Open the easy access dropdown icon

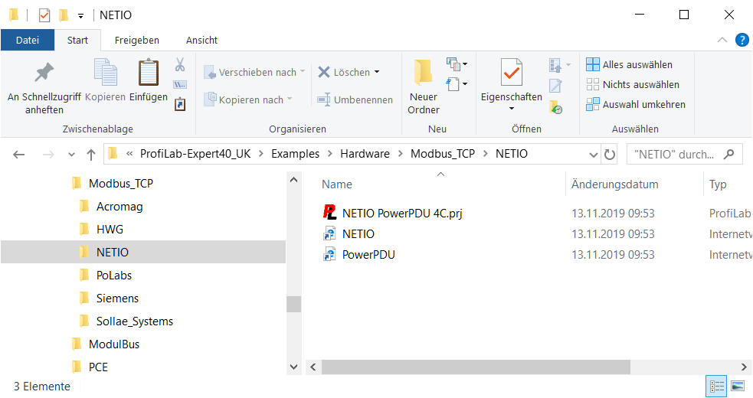pyautogui.click(x=457, y=84)
